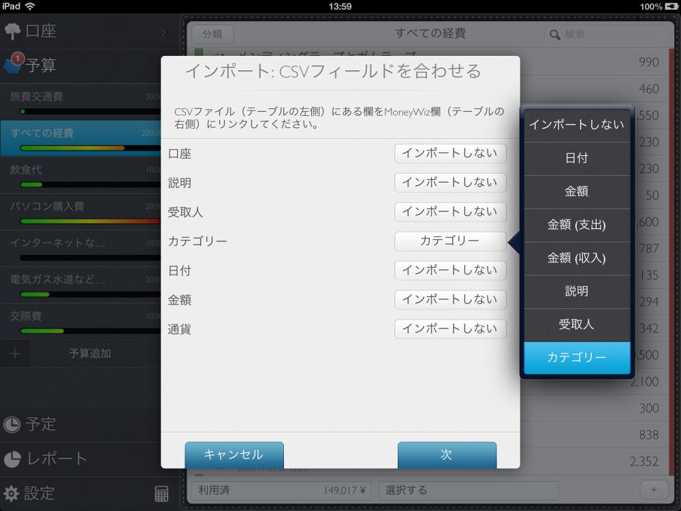
Task: Open the 口座 field mapping dropdown
Action: [450, 153]
